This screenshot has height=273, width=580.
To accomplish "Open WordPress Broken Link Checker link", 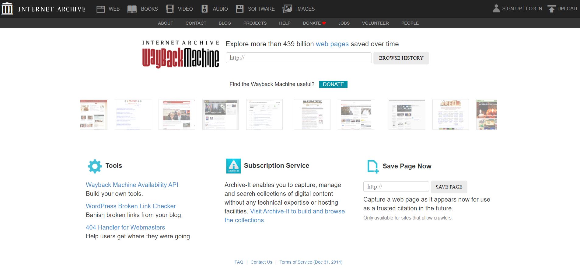I will (x=131, y=206).
